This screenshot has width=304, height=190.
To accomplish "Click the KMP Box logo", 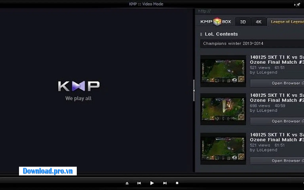I will tap(216, 22).
